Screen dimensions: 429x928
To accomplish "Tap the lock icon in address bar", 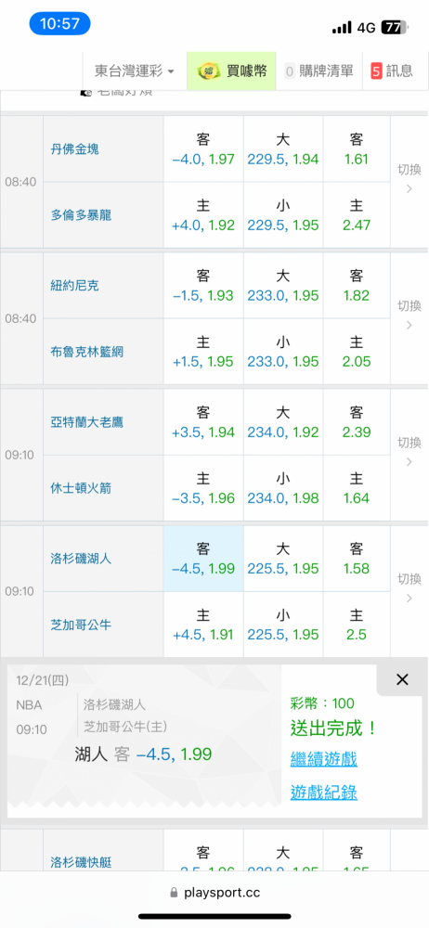I will click(174, 893).
